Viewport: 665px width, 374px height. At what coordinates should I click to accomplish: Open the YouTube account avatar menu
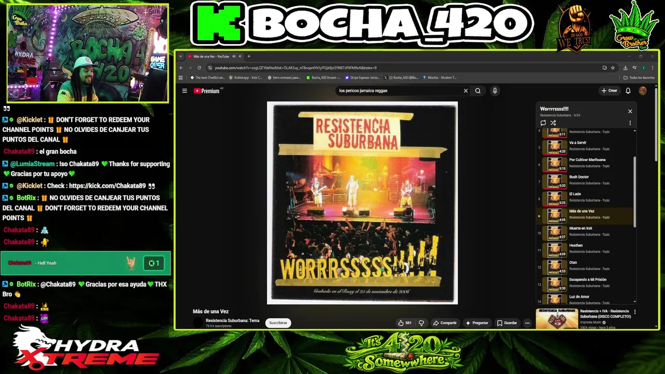tap(643, 91)
